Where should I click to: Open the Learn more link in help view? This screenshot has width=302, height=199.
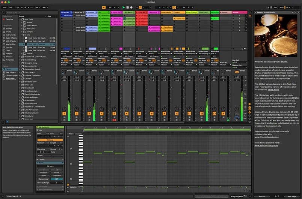click(x=273, y=90)
